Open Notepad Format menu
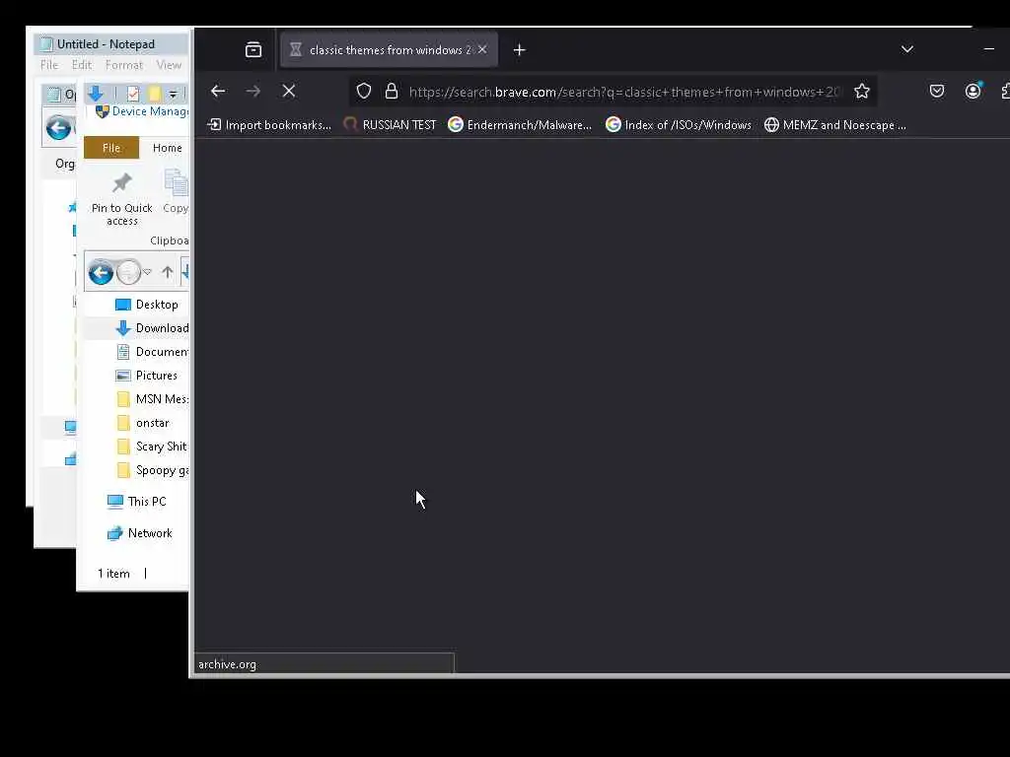Viewport: 1010px width, 757px height. 123,65
